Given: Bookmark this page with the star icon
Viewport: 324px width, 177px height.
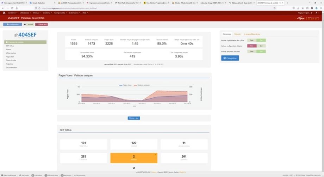Looking at the screenshot, I should (x=274, y=8).
